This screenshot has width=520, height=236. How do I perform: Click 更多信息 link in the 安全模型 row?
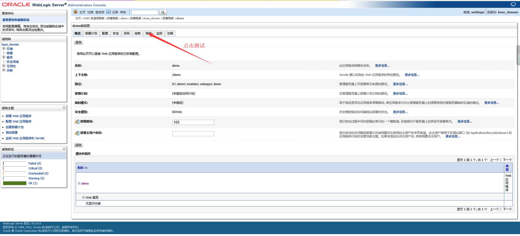[400, 112]
